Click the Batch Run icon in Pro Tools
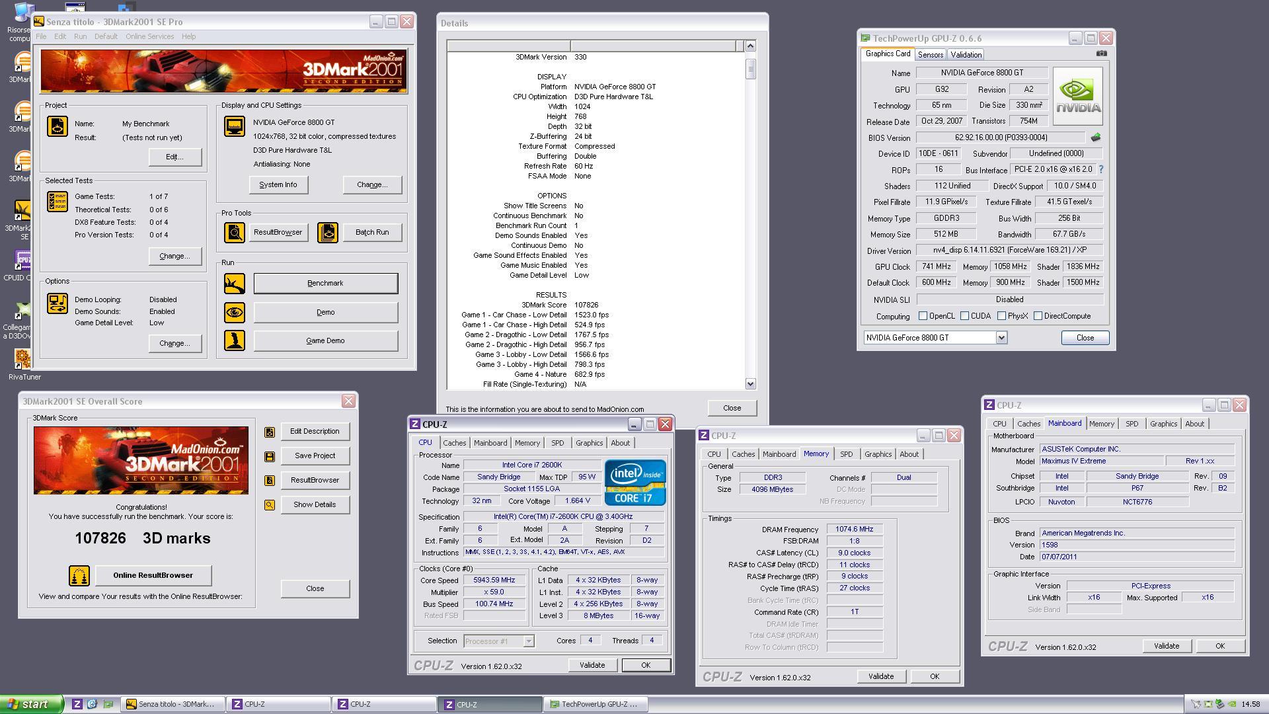This screenshot has width=1269, height=714. point(328,232)
